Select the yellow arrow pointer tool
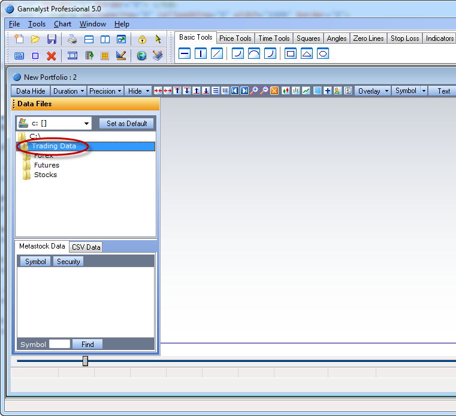The image size is (456, 416). pos(158,39)
